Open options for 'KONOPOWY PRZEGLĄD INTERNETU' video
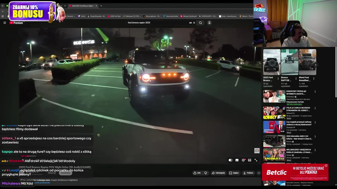 pos(315,92)
